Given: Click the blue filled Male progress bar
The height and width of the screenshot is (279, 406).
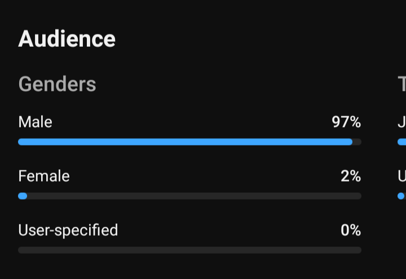Looking at the screenshot, I should [185, 142].
